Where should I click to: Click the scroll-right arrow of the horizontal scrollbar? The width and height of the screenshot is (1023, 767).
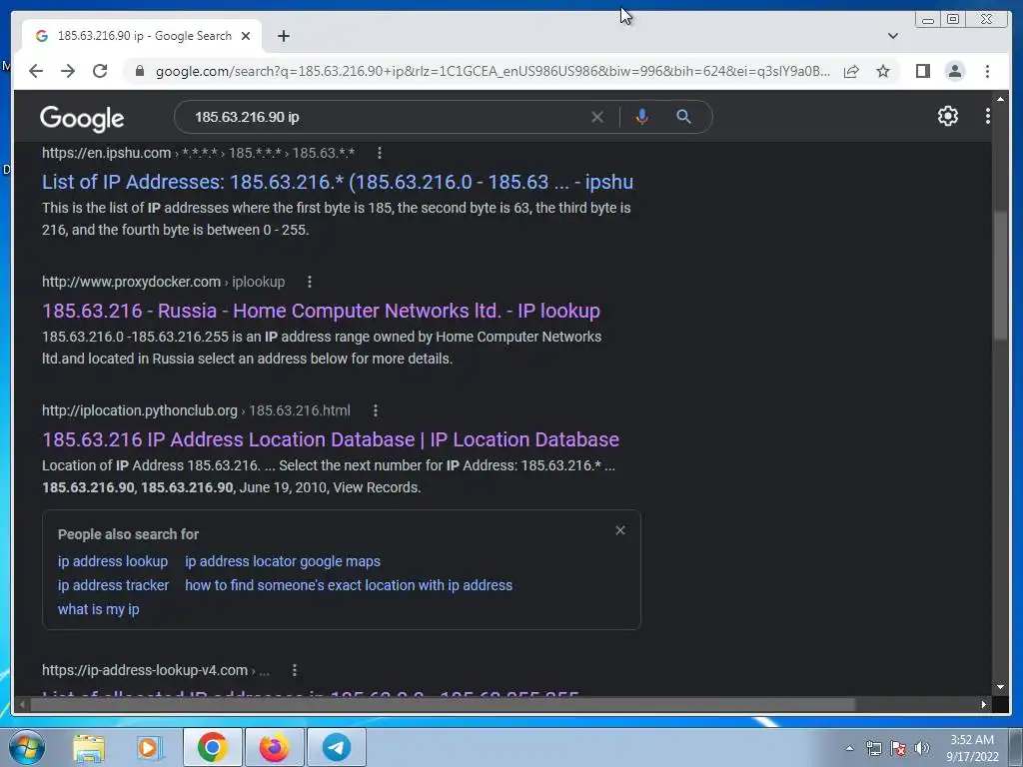pyautogui.click(x=984, y=704)
